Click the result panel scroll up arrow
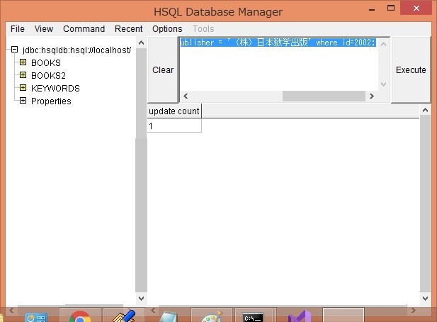 425,110
